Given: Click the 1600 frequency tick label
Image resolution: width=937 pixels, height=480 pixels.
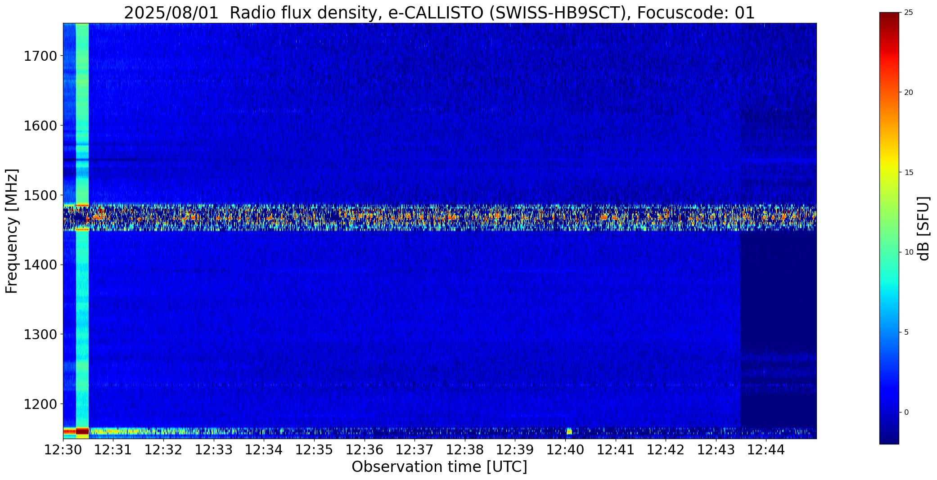Looking at the screenshot, I should click(40, 126).
